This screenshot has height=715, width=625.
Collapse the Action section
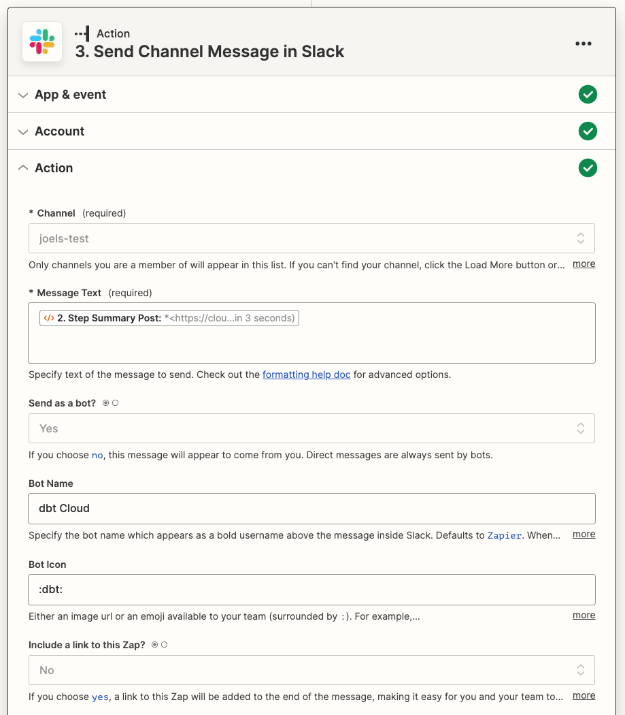(22, 168)
